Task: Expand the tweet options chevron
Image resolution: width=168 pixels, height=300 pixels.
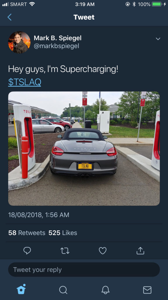Action: point(158,39)
